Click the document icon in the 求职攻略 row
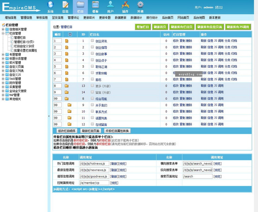Screen dimensions: 258x212 point(67,73)
